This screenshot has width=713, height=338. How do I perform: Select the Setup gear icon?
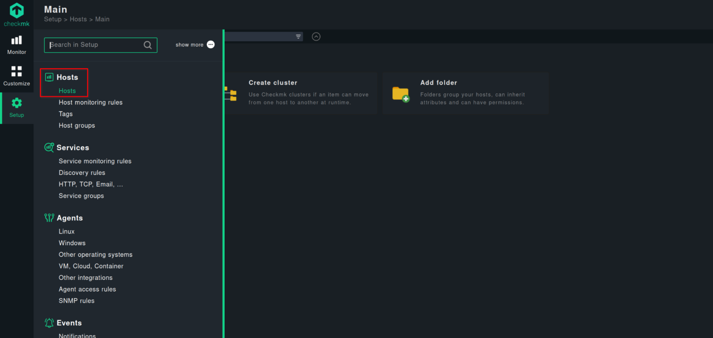click(x=17, y=103)
